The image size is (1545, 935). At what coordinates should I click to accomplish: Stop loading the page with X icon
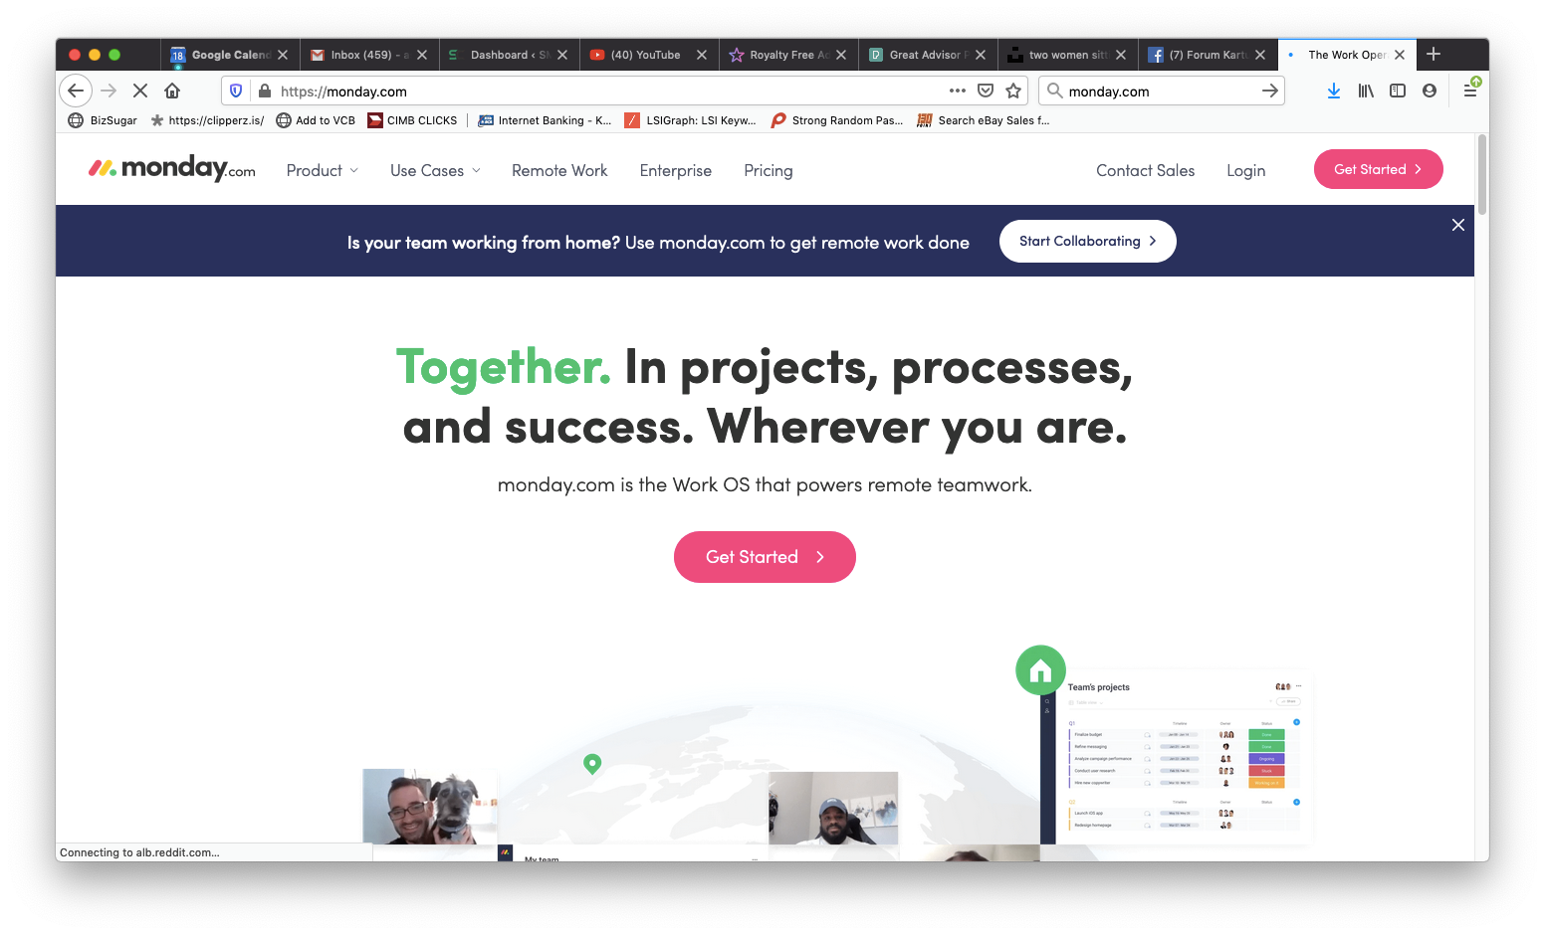tap(140, 91)
